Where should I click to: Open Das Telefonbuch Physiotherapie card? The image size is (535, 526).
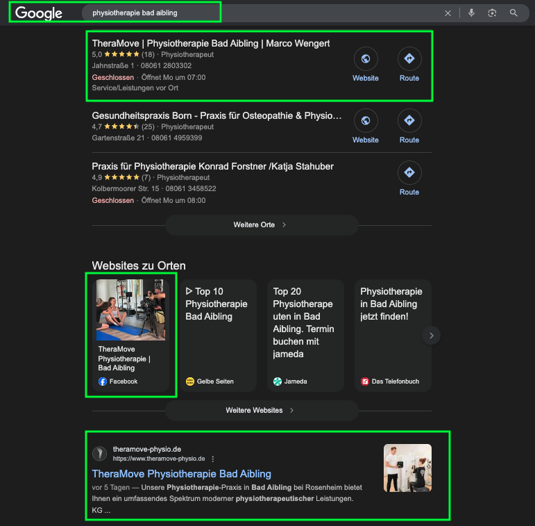[393, 336]
